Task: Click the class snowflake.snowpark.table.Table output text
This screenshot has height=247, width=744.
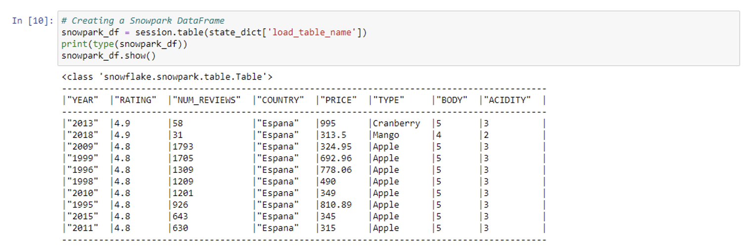Action: coord(167,77)
